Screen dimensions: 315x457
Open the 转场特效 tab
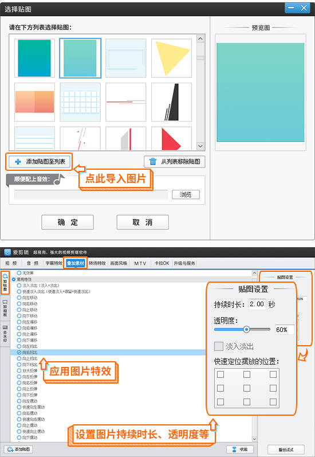[x=97, y=263]
